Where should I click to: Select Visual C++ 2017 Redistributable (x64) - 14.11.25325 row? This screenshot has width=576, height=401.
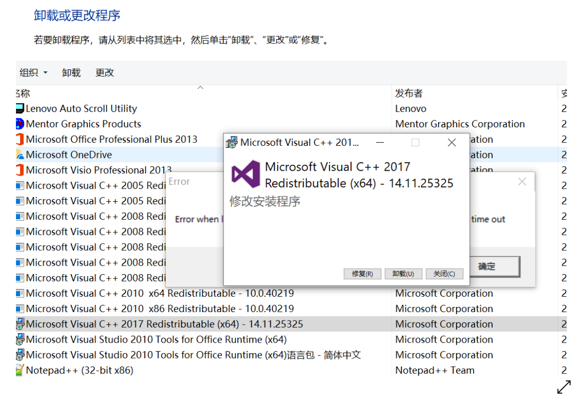pos(291,324)
